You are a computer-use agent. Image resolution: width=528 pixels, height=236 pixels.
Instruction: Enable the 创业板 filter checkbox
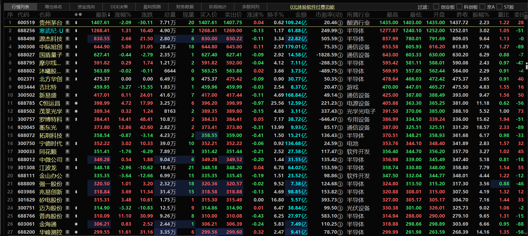(436, 7)
